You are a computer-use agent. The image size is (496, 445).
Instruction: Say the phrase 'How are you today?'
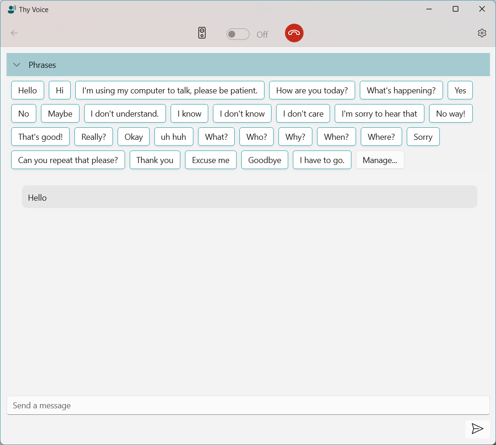click(x=312, y=90)
